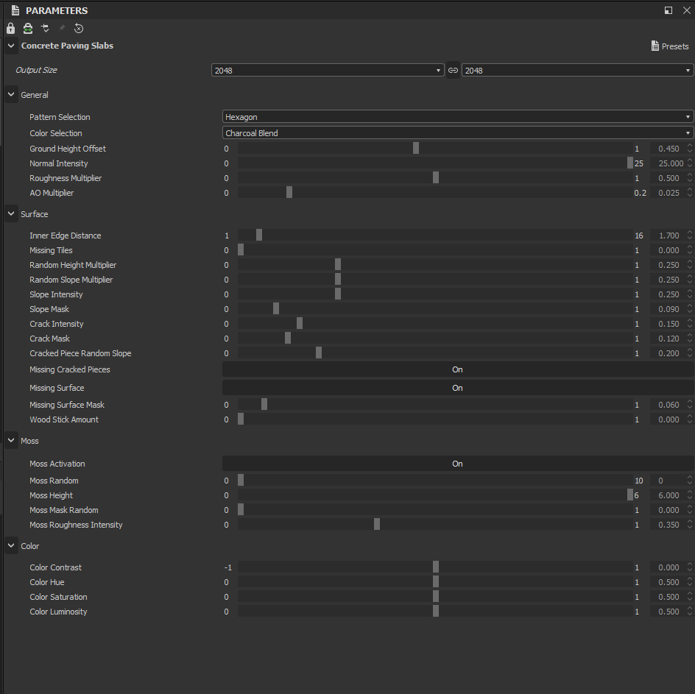695x694 pixels.
Task: Click the circular reset arrow icon
Action: (x=79, y=29)
